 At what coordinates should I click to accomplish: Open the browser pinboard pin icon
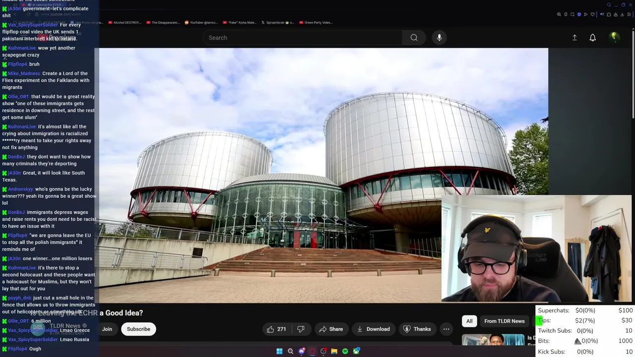(566, 14)
